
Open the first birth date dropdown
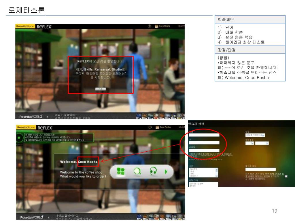click(x=250, y=143)
